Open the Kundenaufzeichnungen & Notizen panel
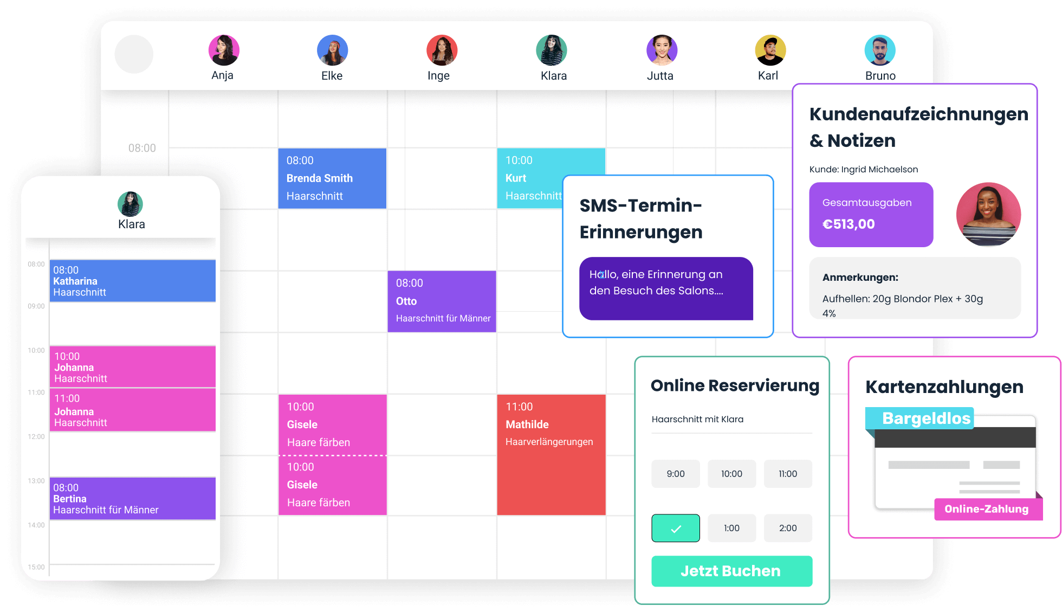1062x612 pixels. click(x=918, y=127)
